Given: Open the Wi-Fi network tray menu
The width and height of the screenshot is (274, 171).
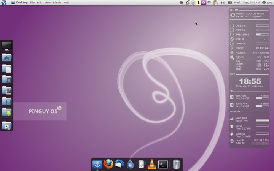Looking at the screenshot, I should point(209,2).
